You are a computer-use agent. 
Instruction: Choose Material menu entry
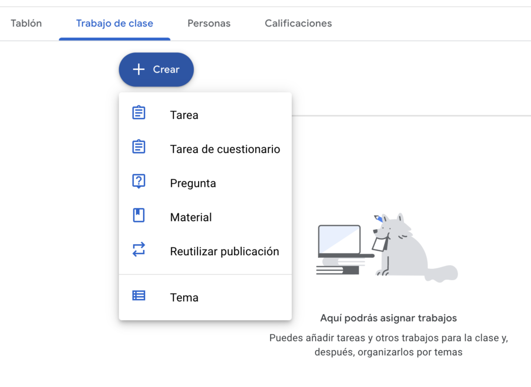coord(205,217)
